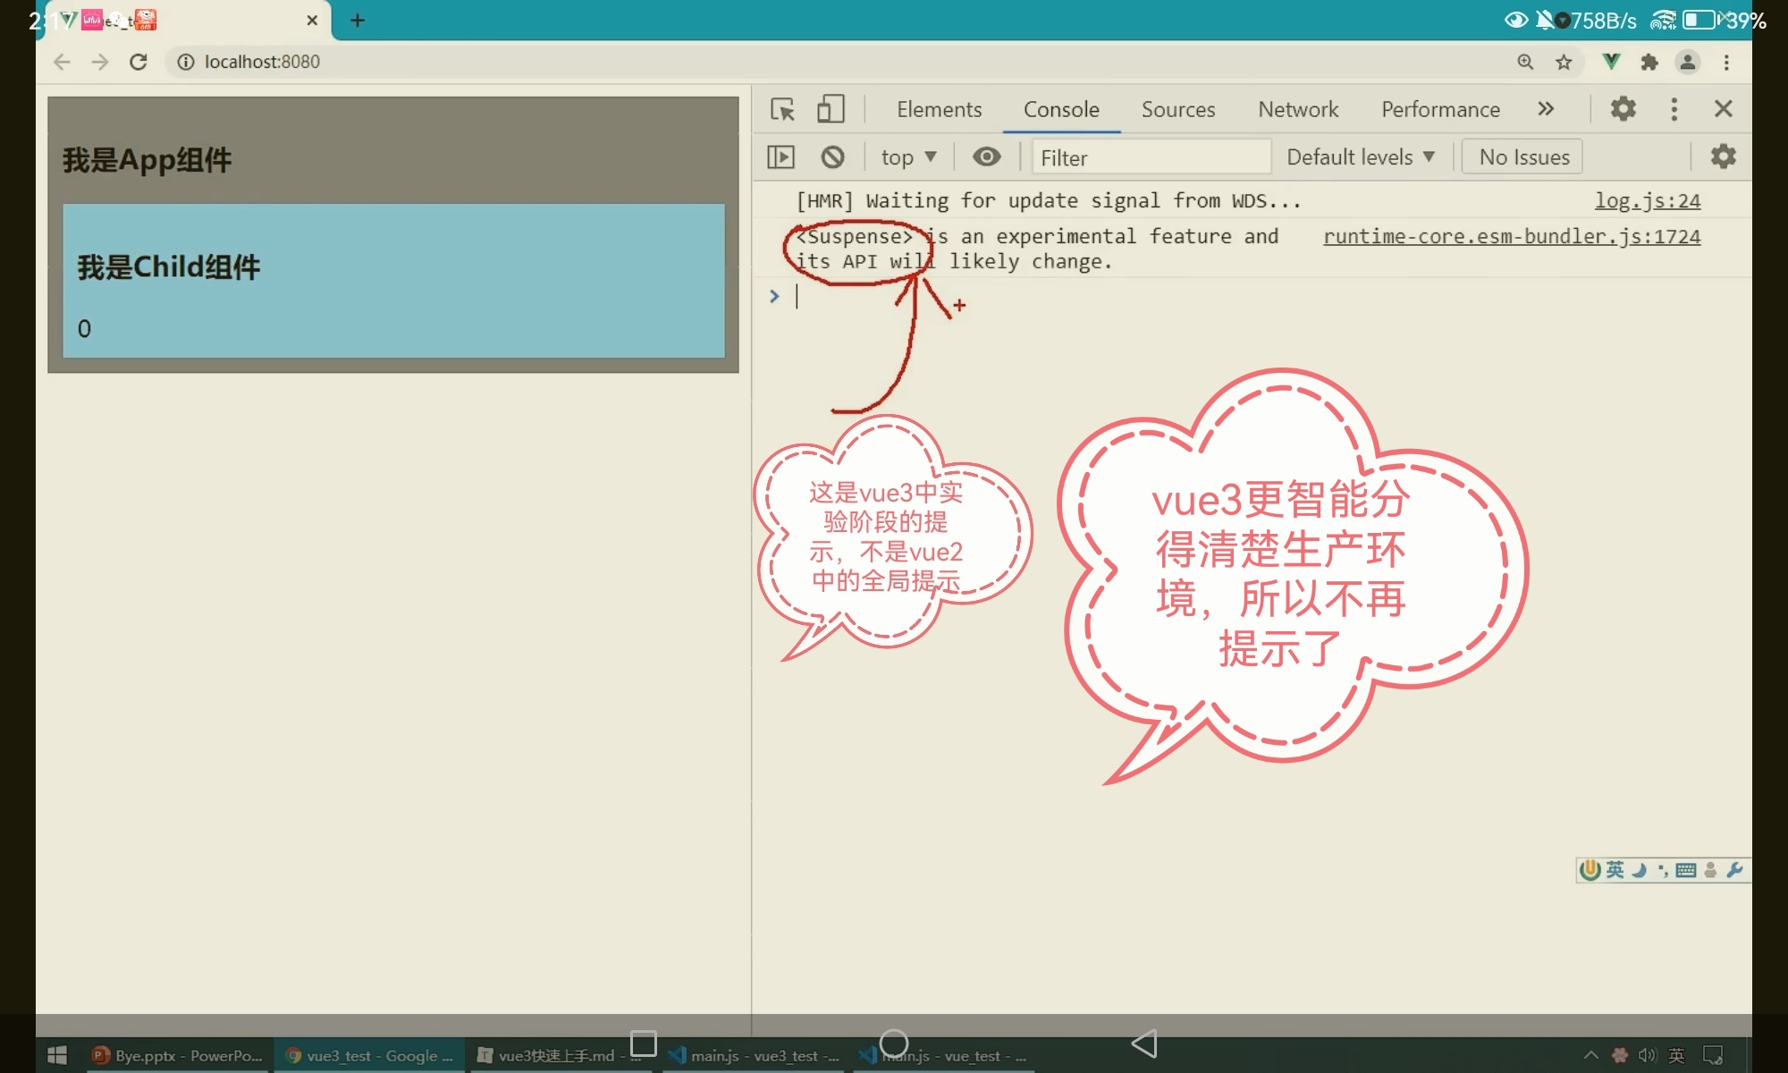This screenshot has width=1788, height=1073.
Task: Toggle device toolbar emulation icon
Action: coord(831,109)
